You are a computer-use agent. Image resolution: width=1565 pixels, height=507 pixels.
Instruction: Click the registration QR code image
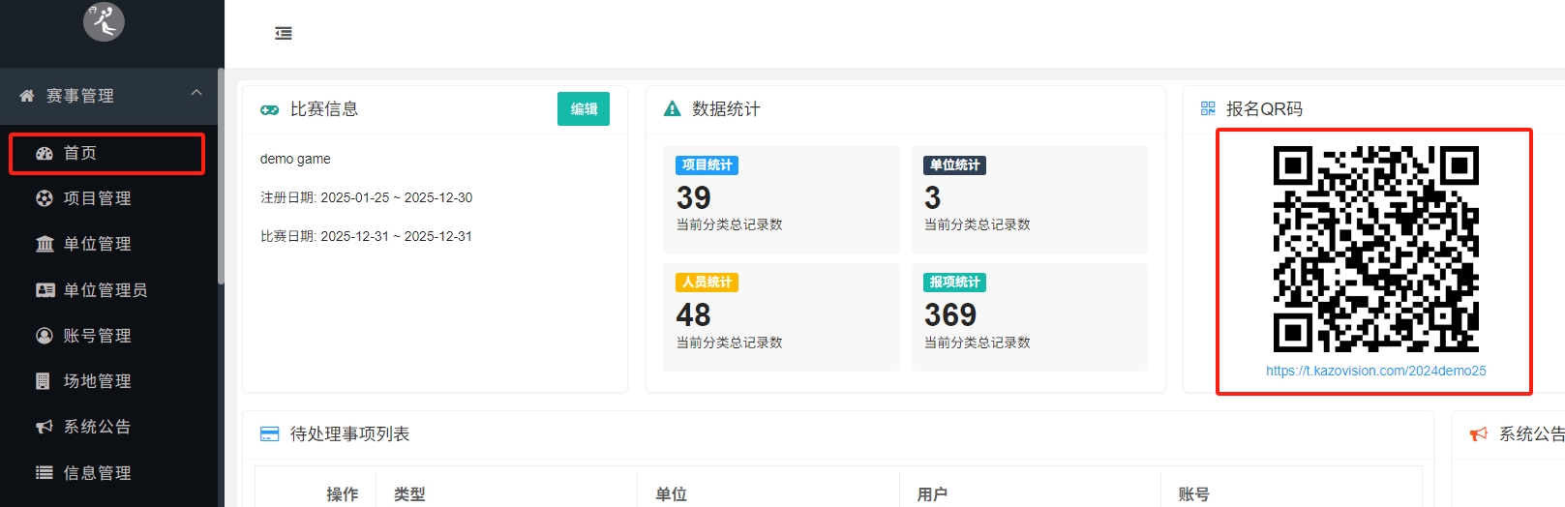(x=1375, y=249)
